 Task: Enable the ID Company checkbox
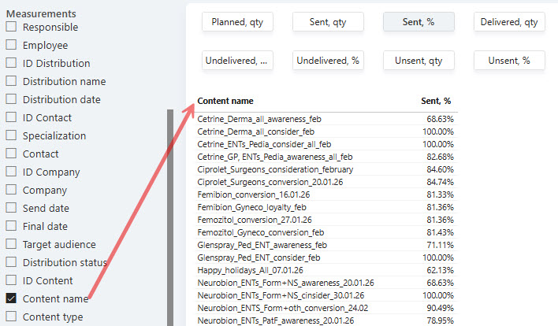(11, 172)
